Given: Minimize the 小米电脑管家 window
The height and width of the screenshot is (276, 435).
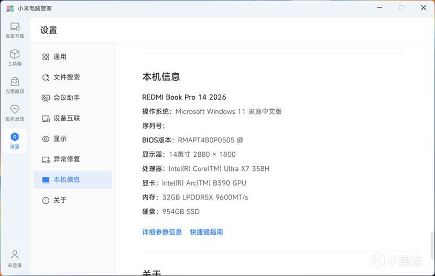Looking at the screenshot, I should point(379,7).
